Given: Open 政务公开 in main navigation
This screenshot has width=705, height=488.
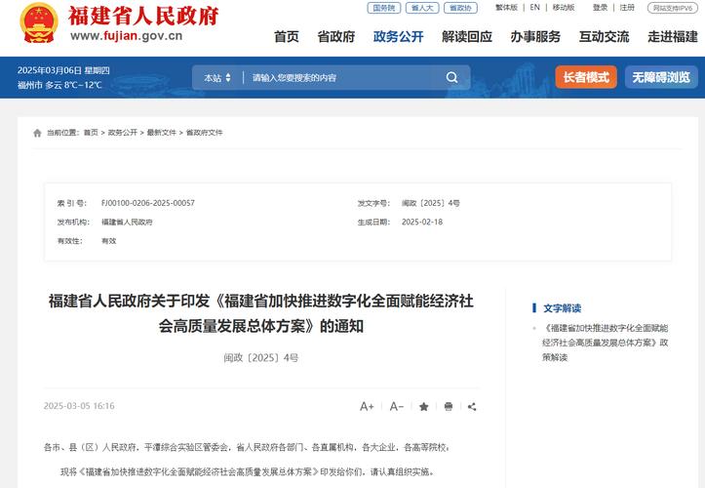Looking at the screenshot, I should tap(399, 36).
